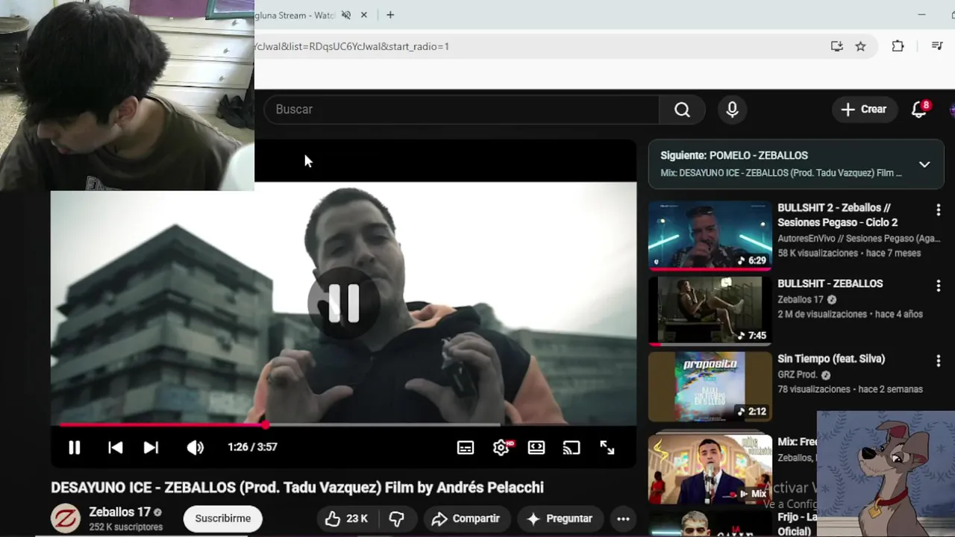The image size is (955, 537).
Task: Open browser extensions puzzle icon
Action: click(x=898, y=46)
